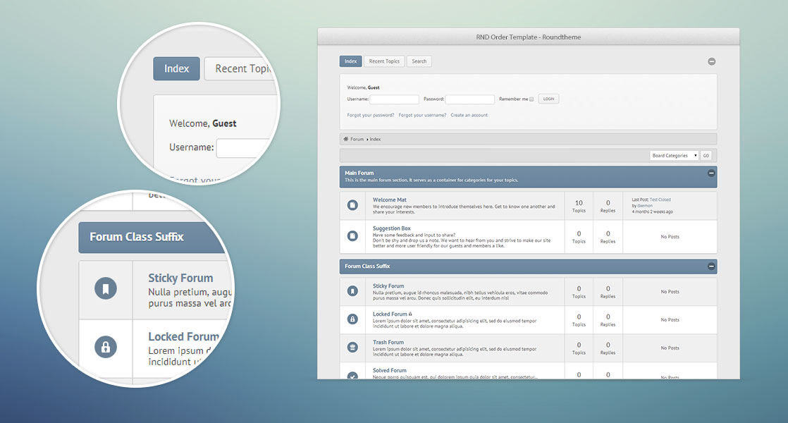Screen dimensions: 788x423
Task: Open the 'Test Closed' last post link
Action: click(660, 200)
